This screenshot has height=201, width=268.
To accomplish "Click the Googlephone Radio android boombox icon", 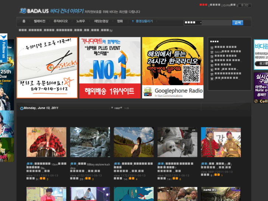I will pyautogui.click(x=148, y=92).
